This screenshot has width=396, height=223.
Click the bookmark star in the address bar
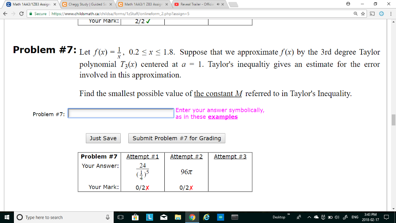[362, 14]
